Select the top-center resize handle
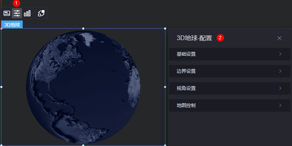The height and width of the screenshot is (146, 292). (x=83, y=28)
